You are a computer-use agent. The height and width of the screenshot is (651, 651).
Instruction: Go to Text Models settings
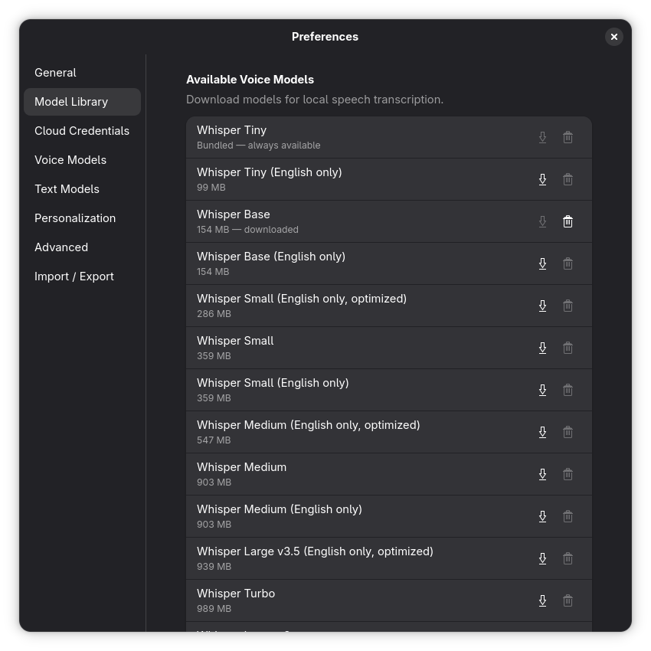click(67, 189)
